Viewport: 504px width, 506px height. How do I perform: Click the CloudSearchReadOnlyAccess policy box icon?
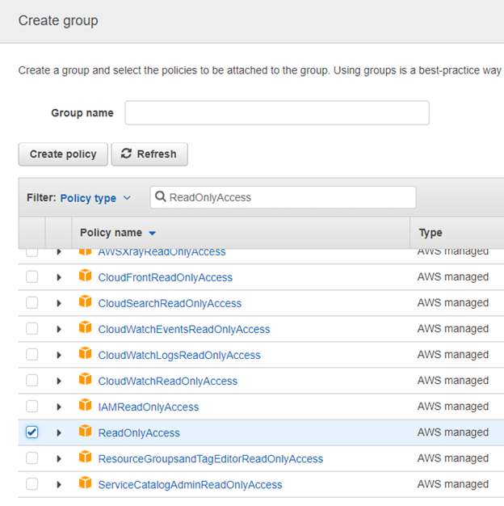85,301
